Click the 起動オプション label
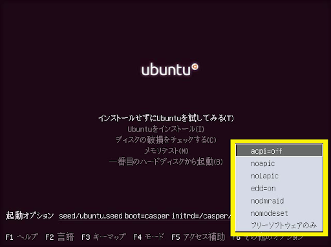This screenshot has width=331, height=247. 30,215
